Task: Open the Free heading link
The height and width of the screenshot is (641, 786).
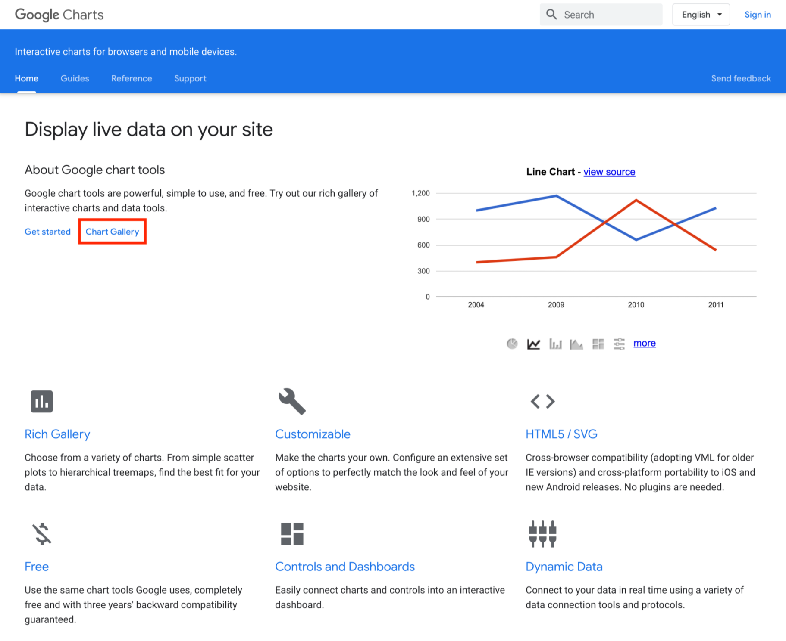Action: point(37,567)
